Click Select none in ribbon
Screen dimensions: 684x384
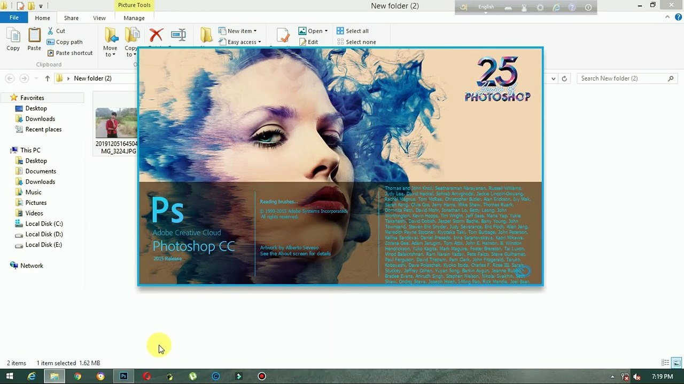tap(356, 42)
